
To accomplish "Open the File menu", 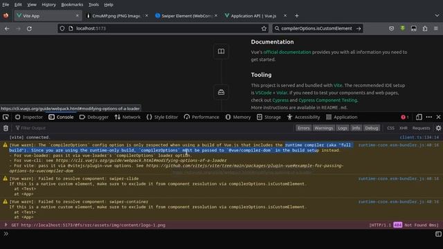I will pyautogui.click(x=6, y=5).
